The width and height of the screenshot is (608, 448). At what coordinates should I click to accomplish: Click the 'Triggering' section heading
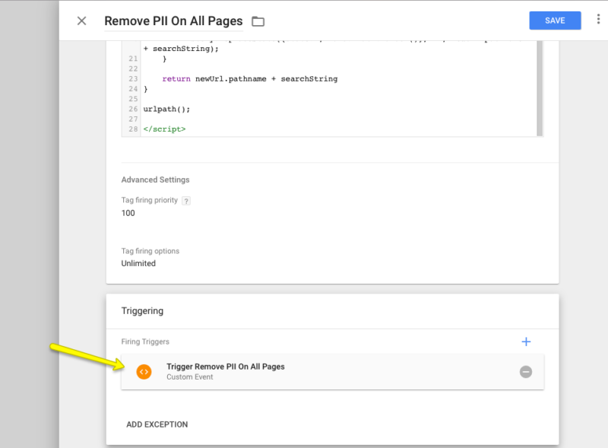click(x=142, y=311)
